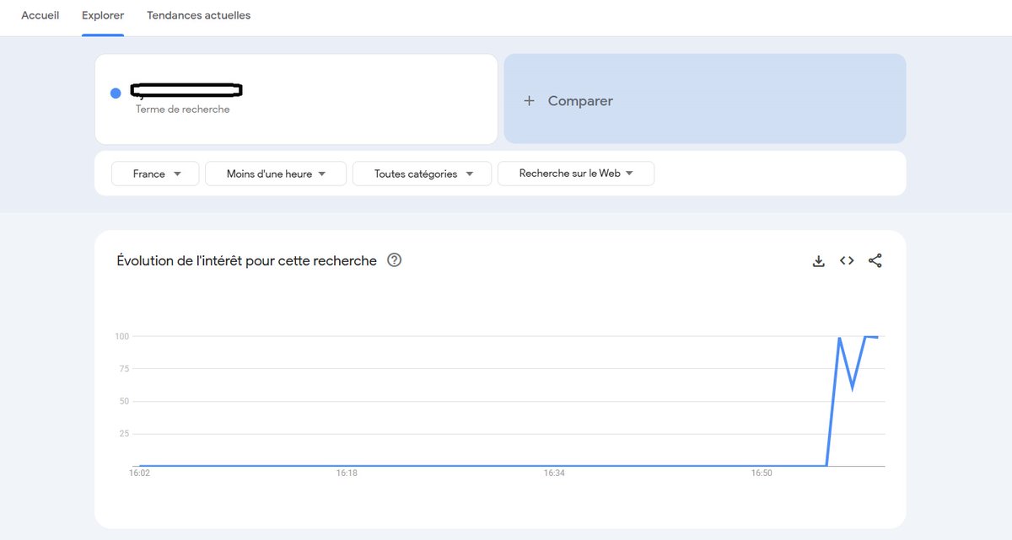Viewport: 1012px width, 540px height.
Task: Click the chart title Évolution de l'intérêt
Action: (246, 260)
